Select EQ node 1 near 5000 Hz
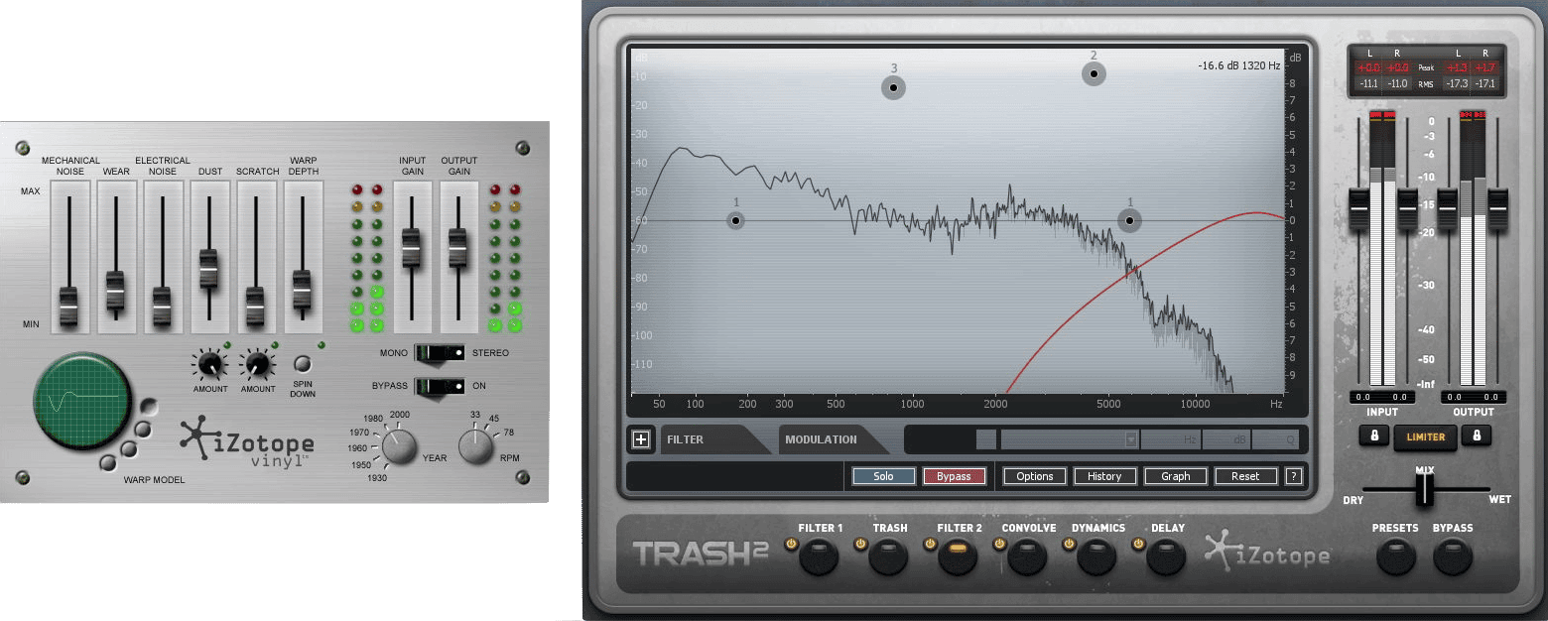Screen dimensions: 1548x621 coord(1129,220)
